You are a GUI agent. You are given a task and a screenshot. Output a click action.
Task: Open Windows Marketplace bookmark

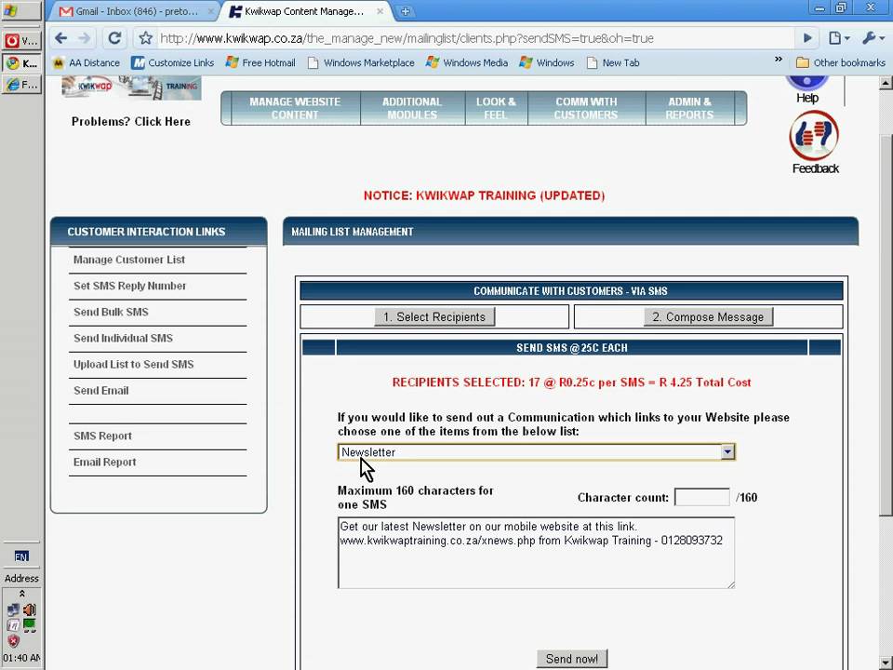361,62
